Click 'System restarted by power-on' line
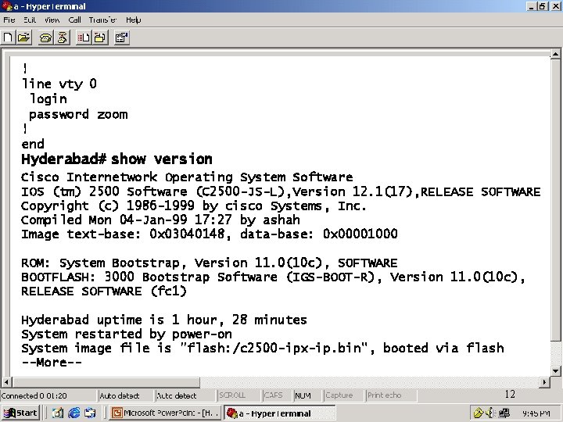The height and width of the screenshot is (422, 563). tap(127, 334)
